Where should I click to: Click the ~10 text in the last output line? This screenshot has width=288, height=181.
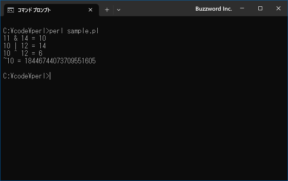tap(8, 61)
